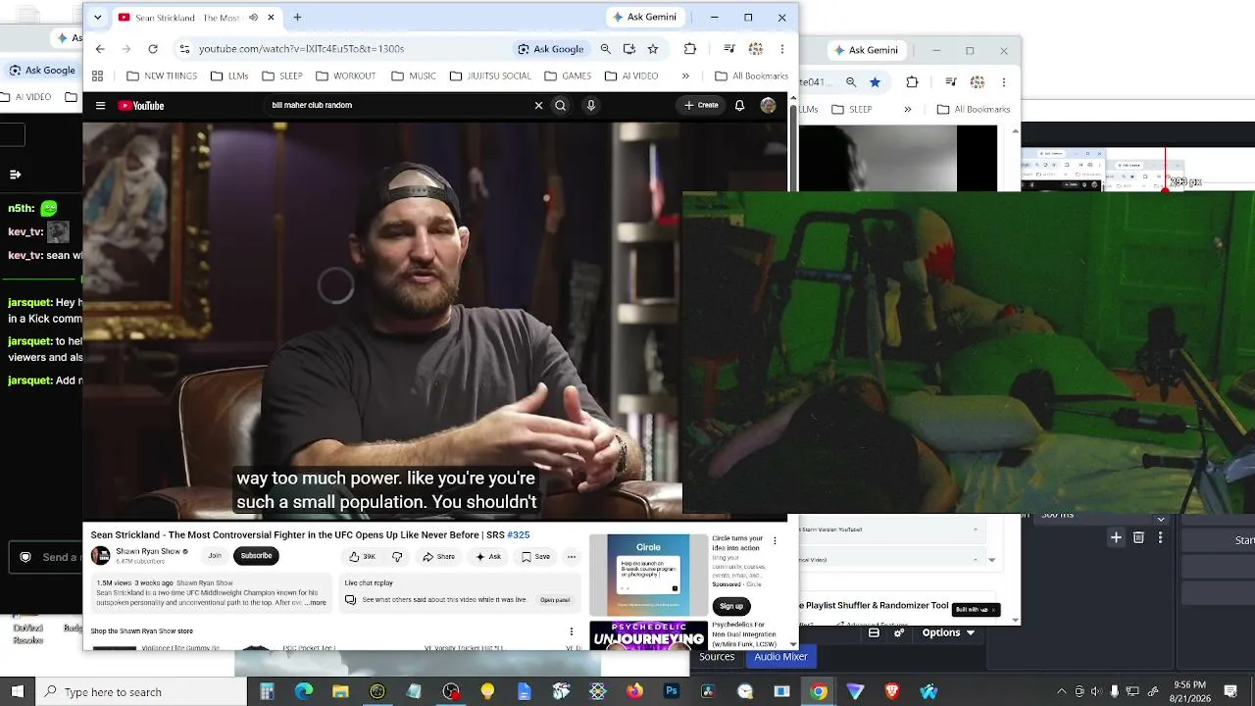
Task: Click Sign up on the Circle ad
Action: click(x=731, y=606)
